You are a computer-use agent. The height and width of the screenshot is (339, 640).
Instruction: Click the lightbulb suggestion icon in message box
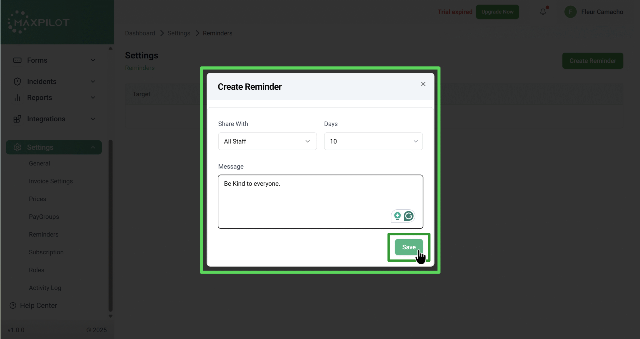tap(397, 216)
